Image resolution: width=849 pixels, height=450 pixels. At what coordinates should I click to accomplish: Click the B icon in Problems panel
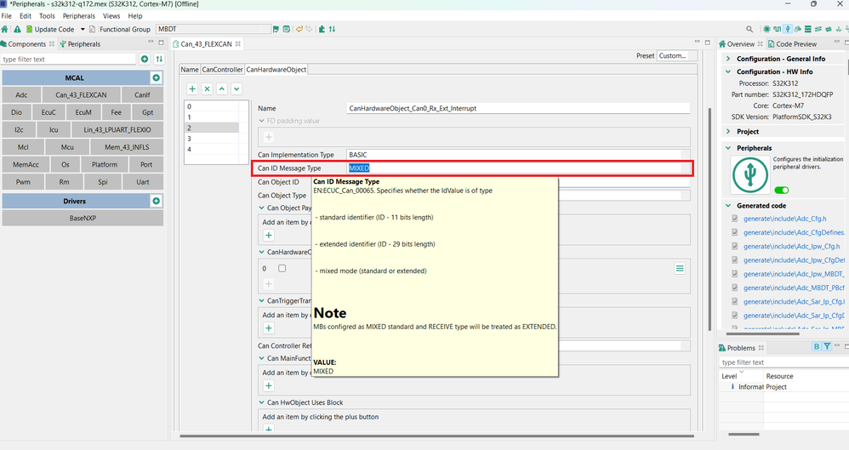817,346
